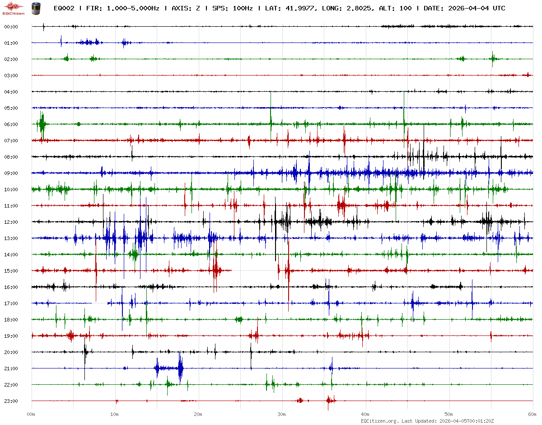Select the 21:00 hour row label

(x=11, y=369)
